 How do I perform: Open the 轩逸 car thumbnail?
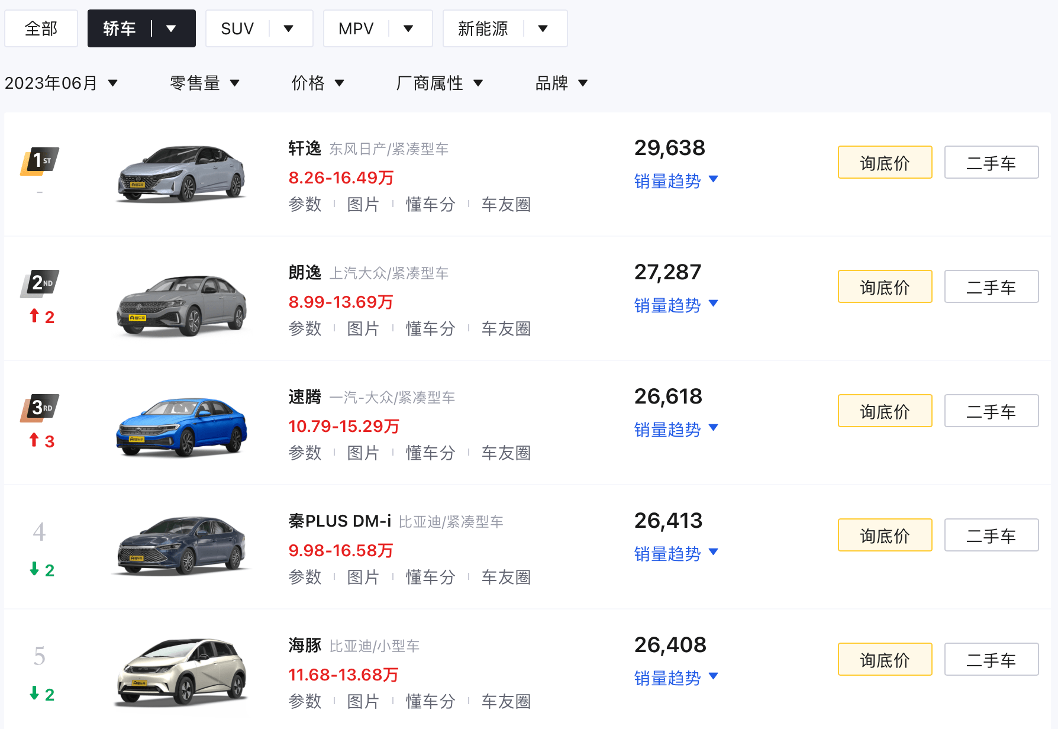pos(181,173)
